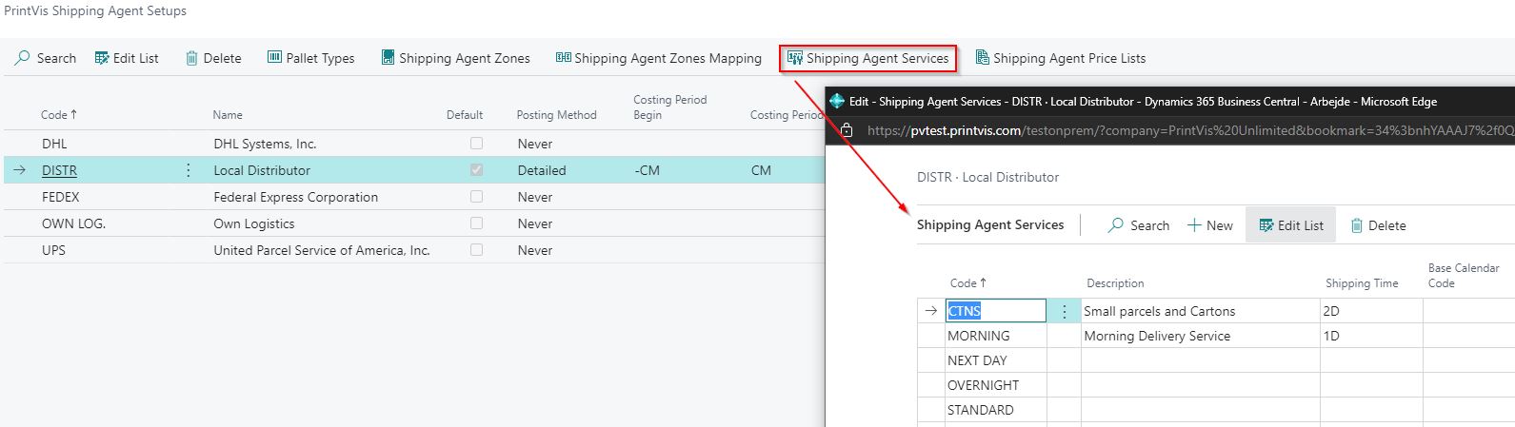Click the Name column header
The width and height of the screenshot is (1515, 427).
click(228, 115)
